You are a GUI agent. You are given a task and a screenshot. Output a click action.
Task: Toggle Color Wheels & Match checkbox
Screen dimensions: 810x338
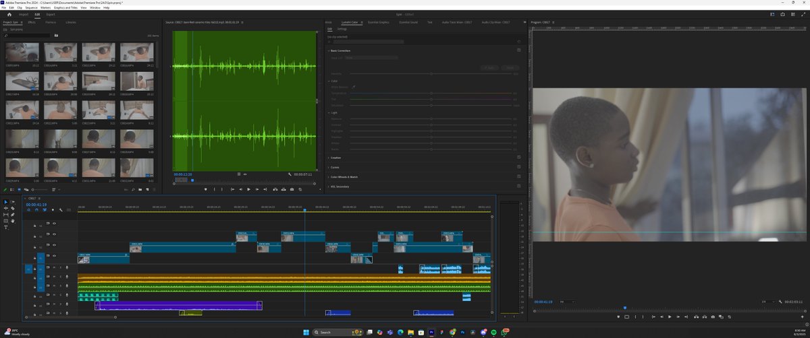coord(519,176)
